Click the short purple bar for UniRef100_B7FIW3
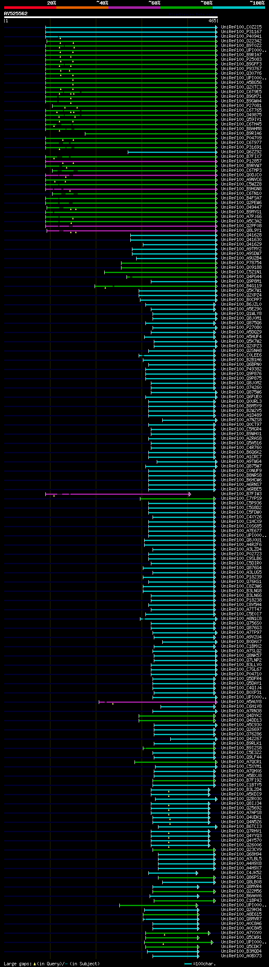 (118, 494)
